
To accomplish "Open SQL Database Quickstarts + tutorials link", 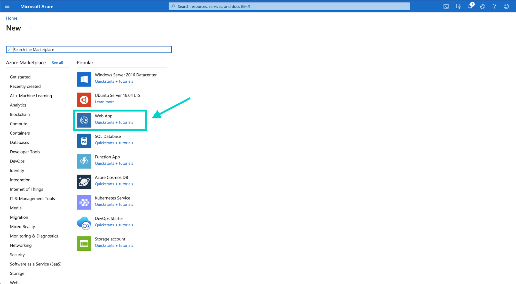I will point(114,143).
